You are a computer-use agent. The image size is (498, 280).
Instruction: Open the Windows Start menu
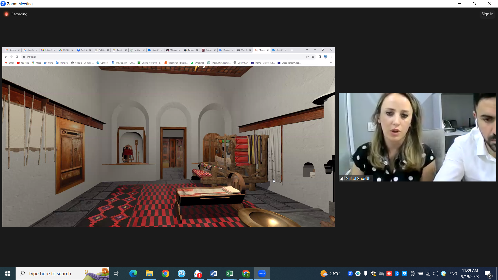tap(8, 274)
